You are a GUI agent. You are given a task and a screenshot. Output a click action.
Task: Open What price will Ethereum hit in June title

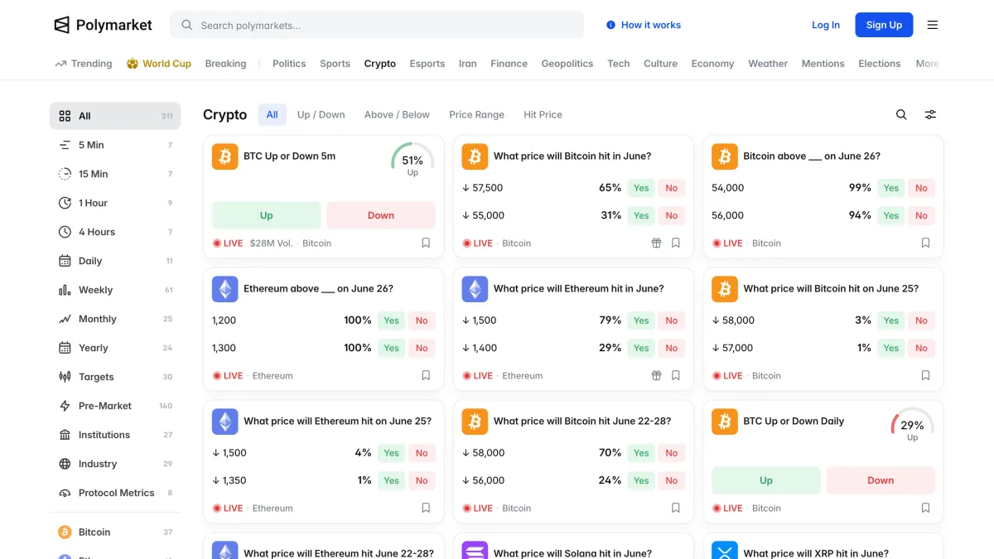(x=578, y=289)
